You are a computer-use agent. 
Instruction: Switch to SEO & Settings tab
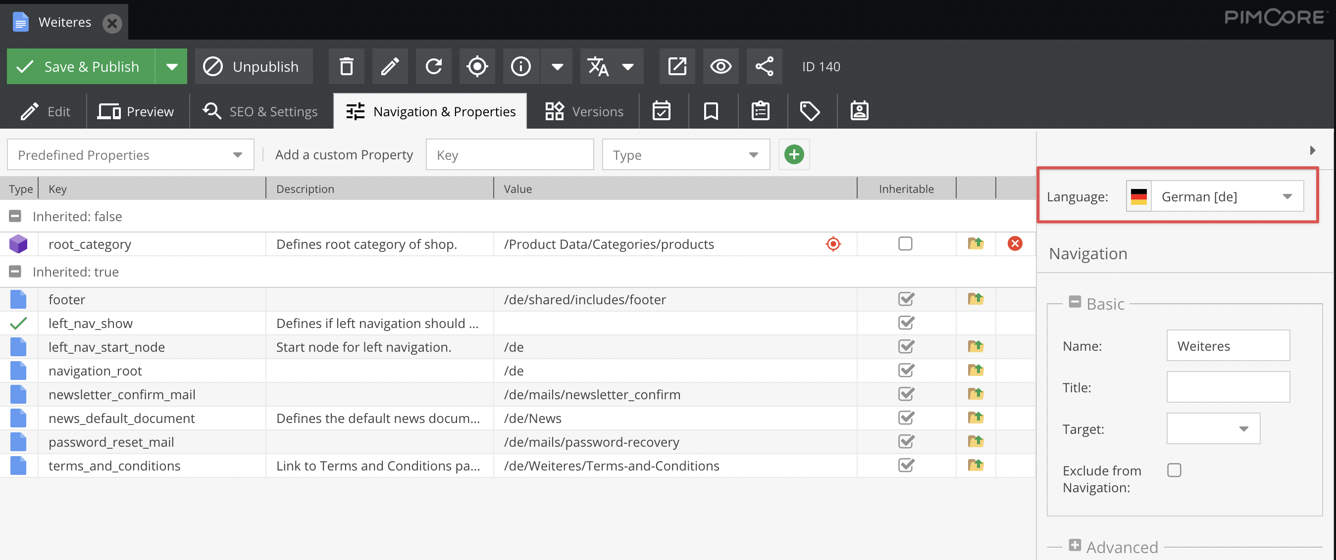tap(261, 111)
